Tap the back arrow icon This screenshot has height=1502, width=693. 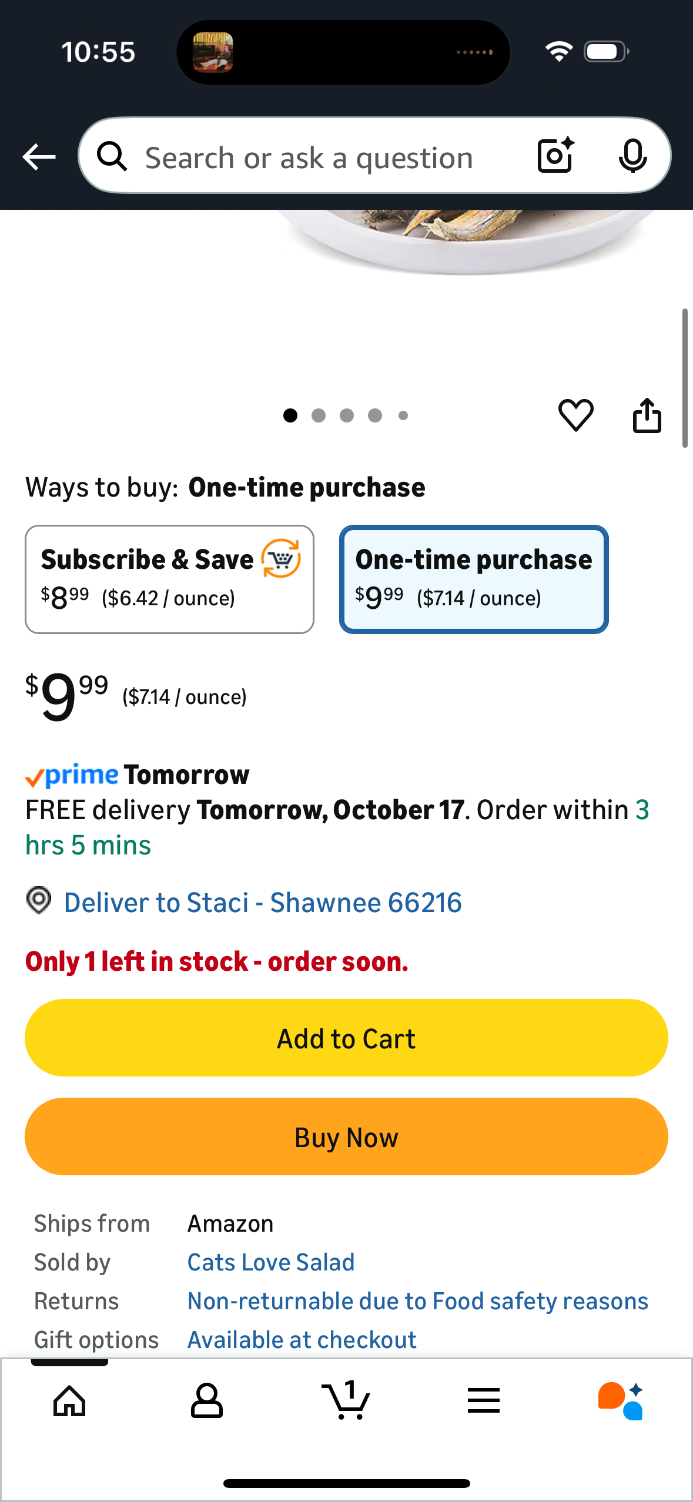[x=39, y=157]
